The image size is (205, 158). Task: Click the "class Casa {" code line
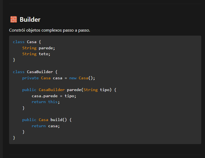point(27,42)
